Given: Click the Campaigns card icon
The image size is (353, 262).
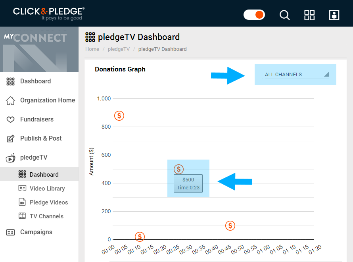Looking at the screenshot, I should point(10,232).
